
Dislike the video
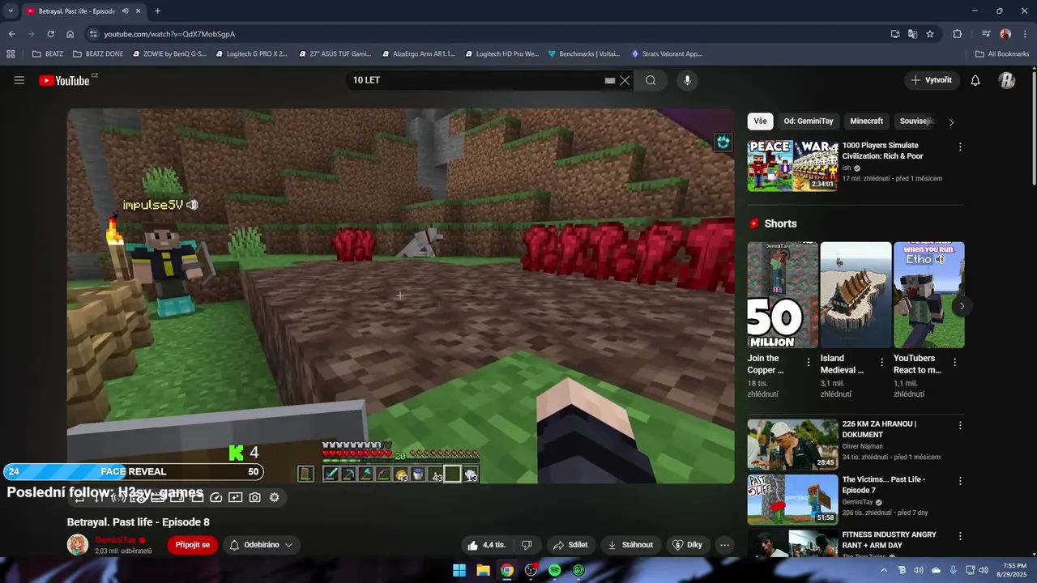(x=527, y=545)
